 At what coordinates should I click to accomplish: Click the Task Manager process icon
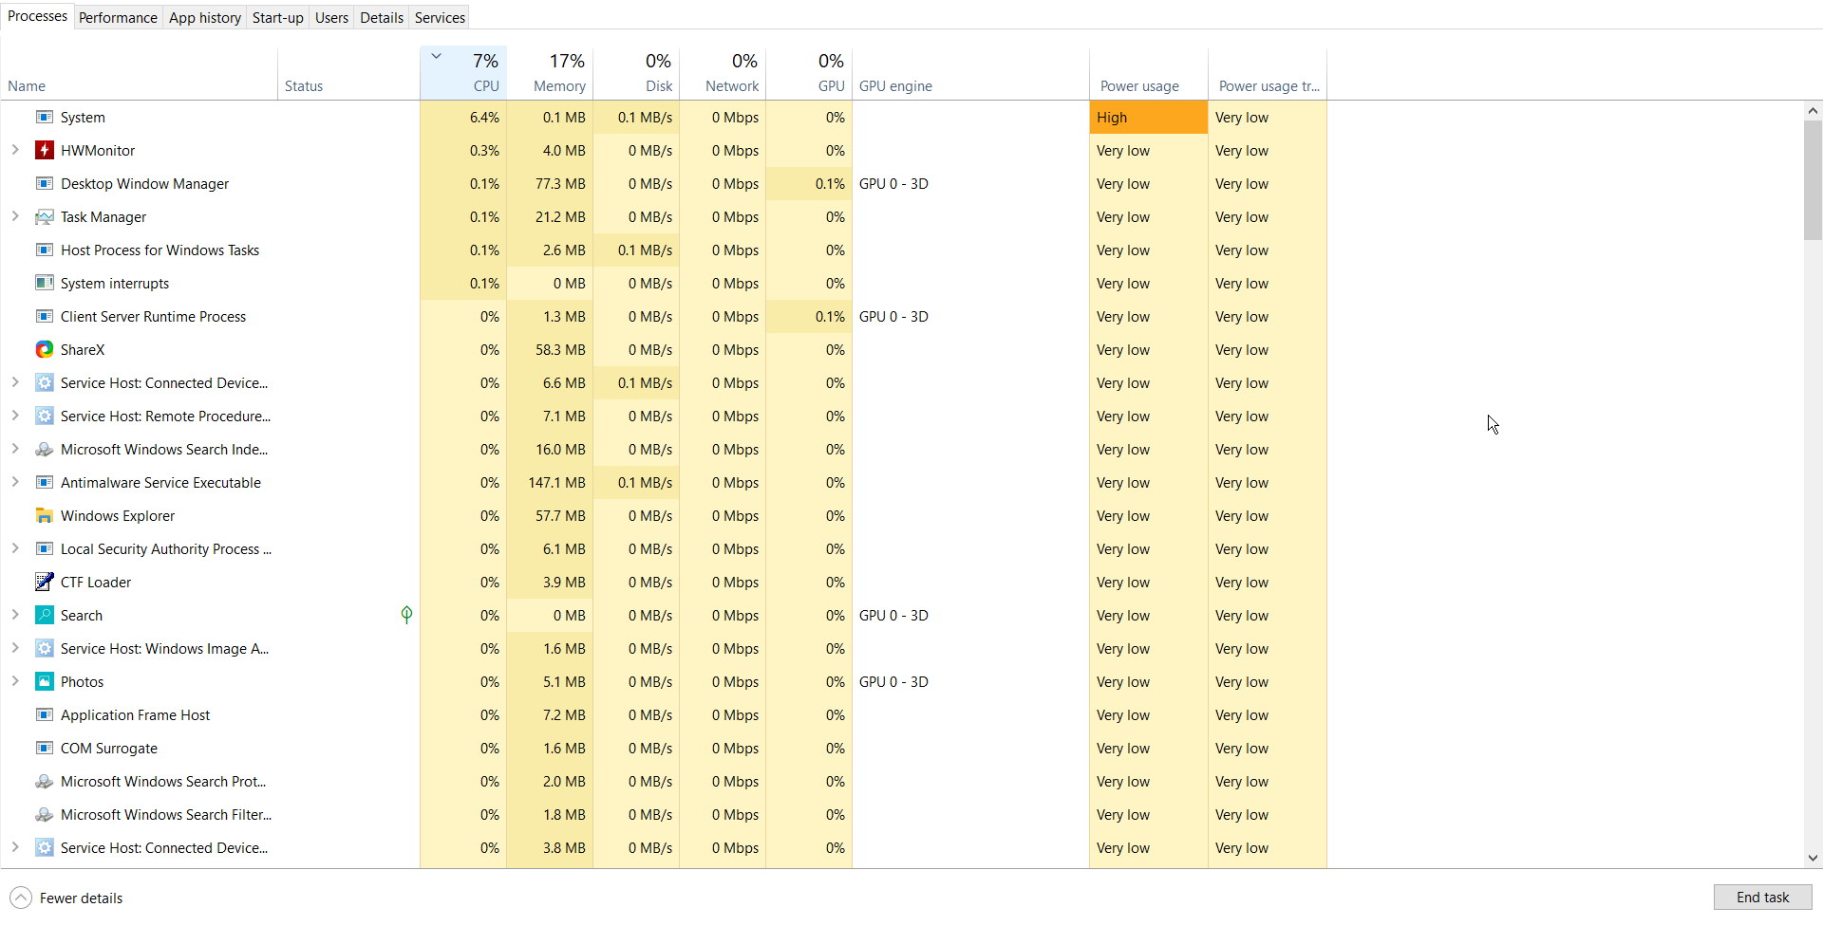45,217
